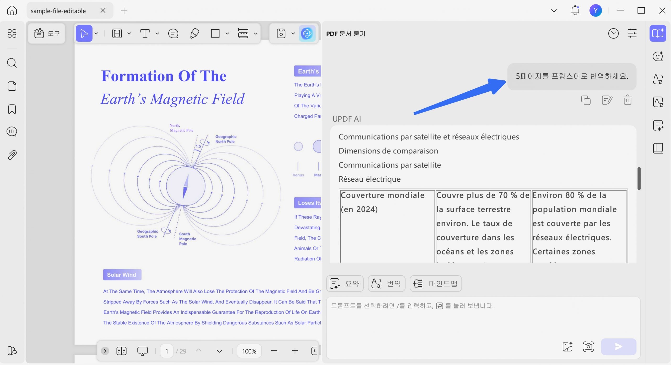Open the tab list chevron in title bar
Screen dimensions: 671x365
[x=554, y=11]
